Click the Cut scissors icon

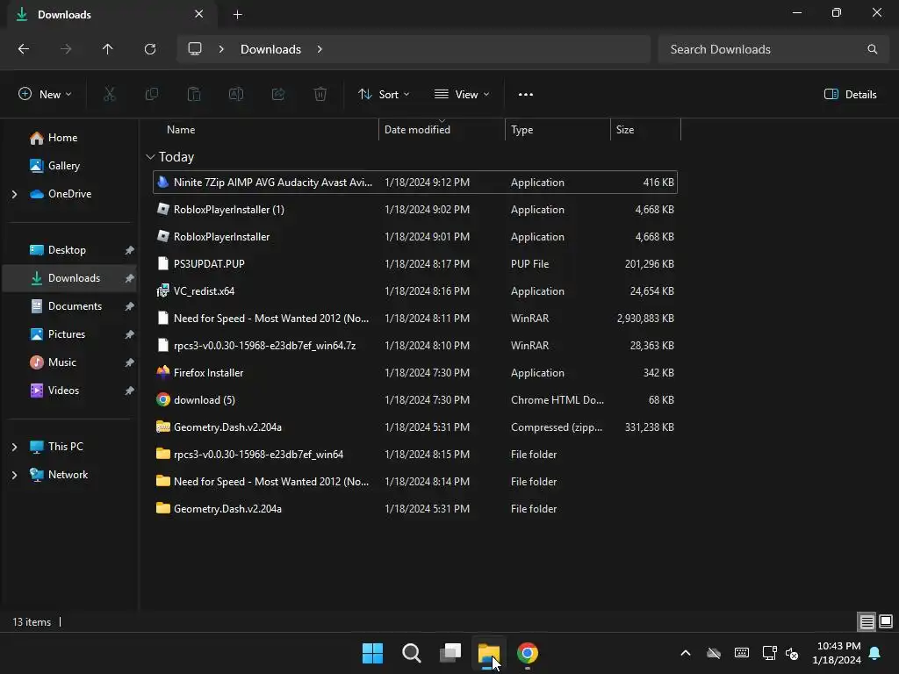tap(109, 95)
